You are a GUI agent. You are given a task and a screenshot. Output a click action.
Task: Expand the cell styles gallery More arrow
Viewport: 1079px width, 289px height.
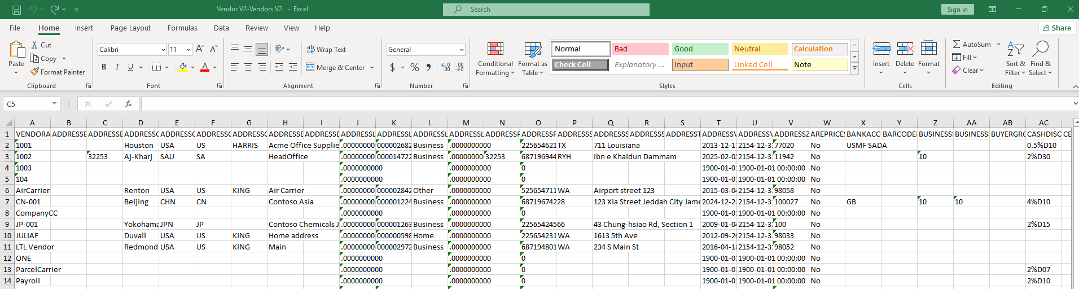pos(855,68)
